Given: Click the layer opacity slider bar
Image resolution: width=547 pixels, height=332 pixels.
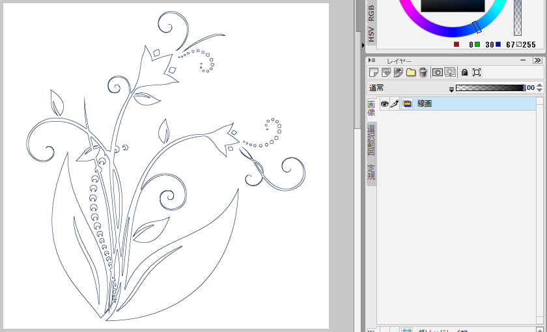Looking at the screenshot, I should coord(490,88).
